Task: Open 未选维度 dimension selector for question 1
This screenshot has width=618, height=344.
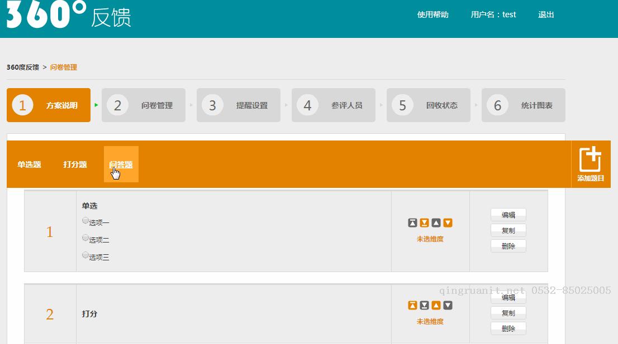Action: click(x=430, y=239)
